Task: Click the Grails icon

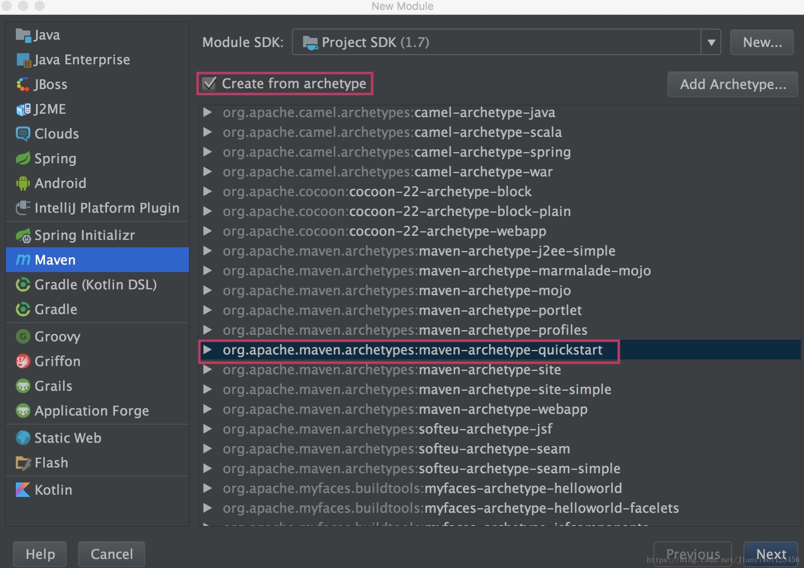Action: [x=23, y=386]
